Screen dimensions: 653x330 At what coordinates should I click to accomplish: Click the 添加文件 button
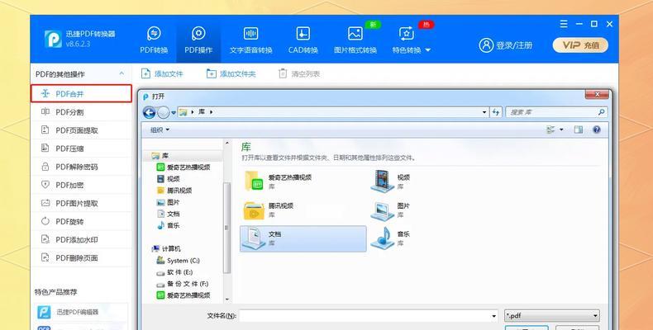pos(162,74)
